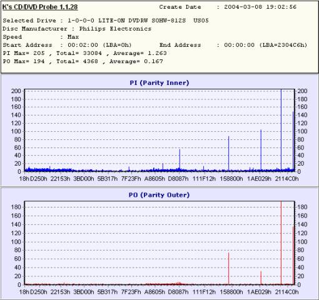Select the Philips Electronics value

115,29
